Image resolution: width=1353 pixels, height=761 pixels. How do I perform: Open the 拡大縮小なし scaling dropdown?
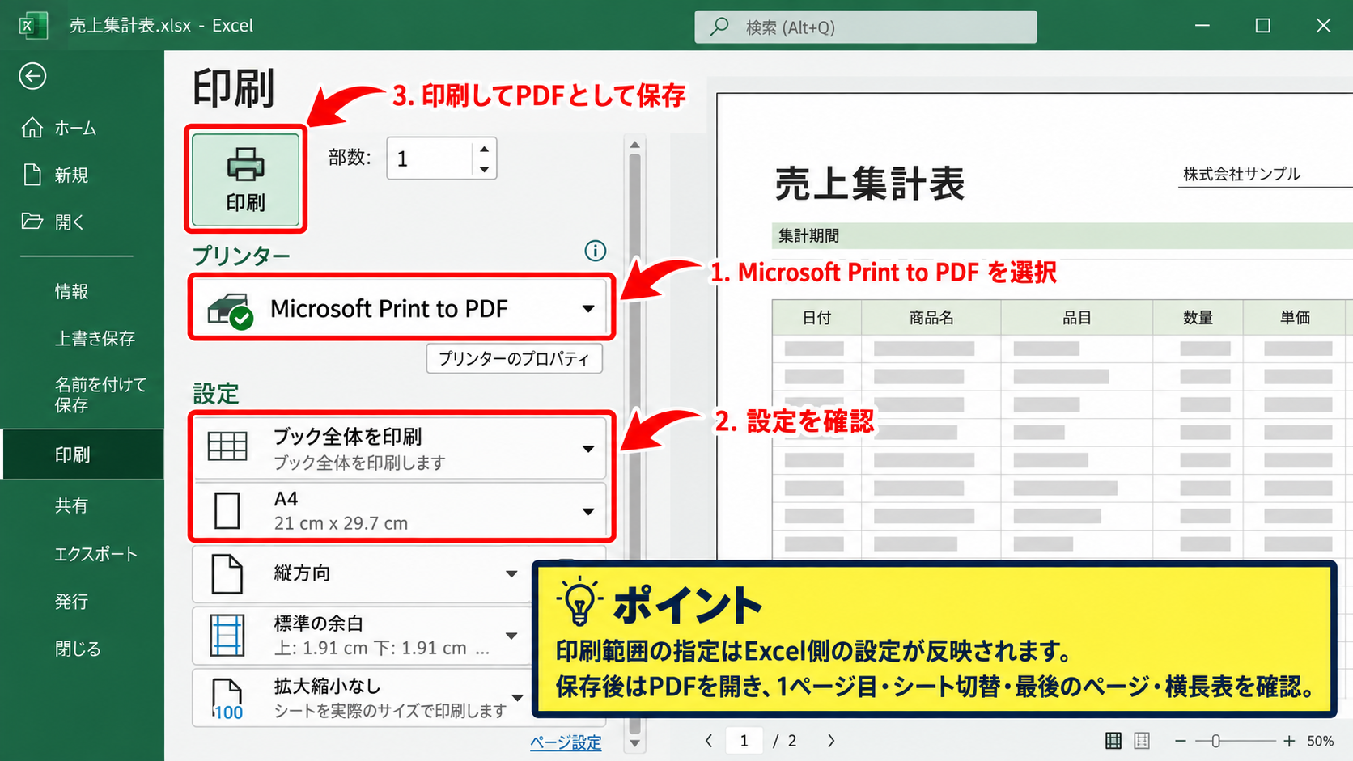click(x=361, y=698)
